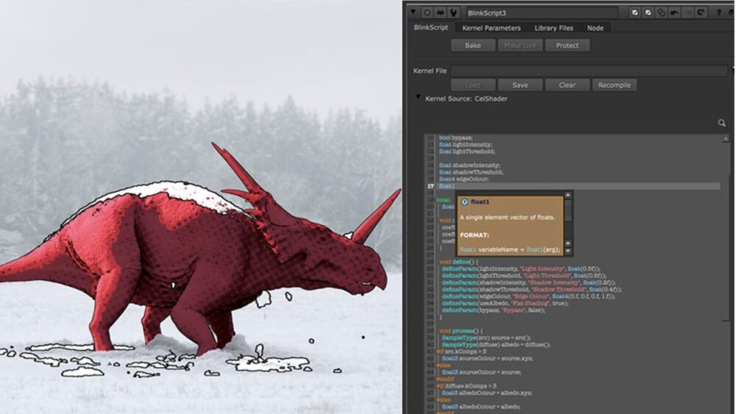This screenshot has width=736, height=414.
Task: Click the Protect button
Action: [x=567, y=46]
